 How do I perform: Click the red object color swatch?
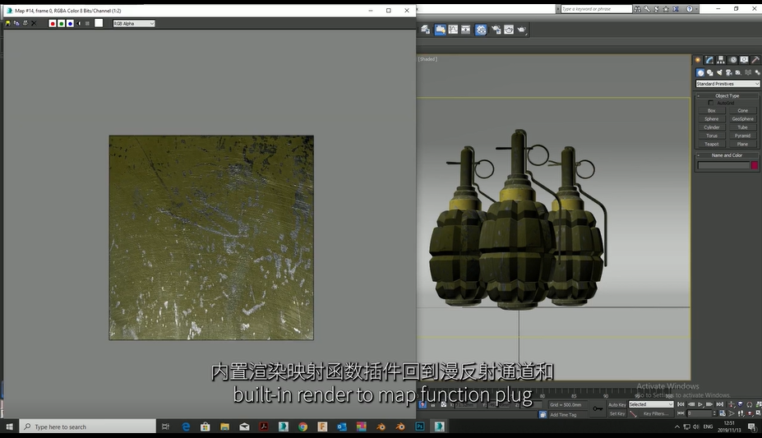click(x=755, y=165)
